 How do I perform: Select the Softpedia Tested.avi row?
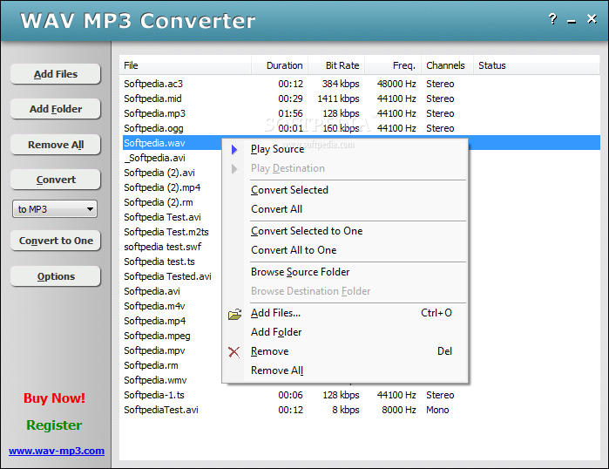pos(172,276)
